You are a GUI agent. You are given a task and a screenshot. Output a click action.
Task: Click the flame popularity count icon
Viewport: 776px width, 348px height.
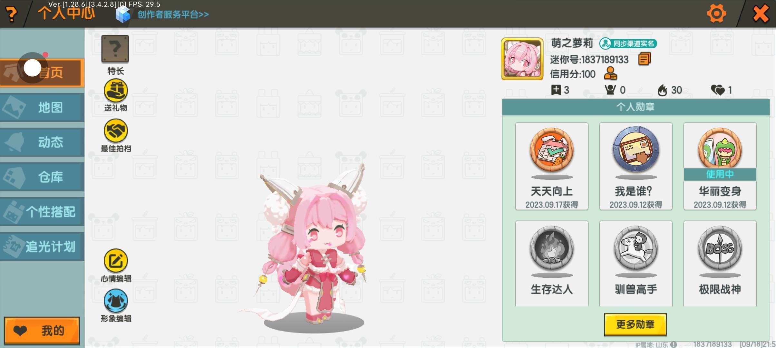click(662, 90)
